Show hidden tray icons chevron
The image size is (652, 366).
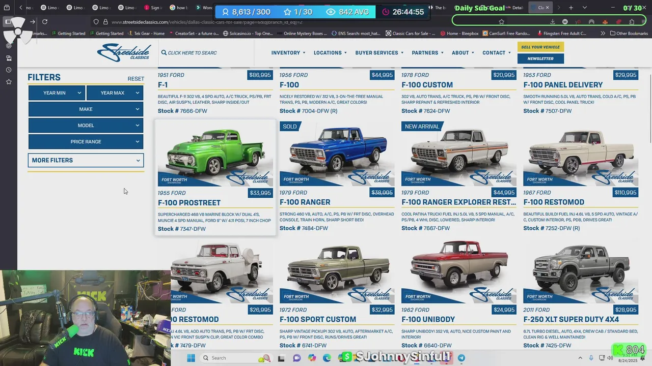581,358
